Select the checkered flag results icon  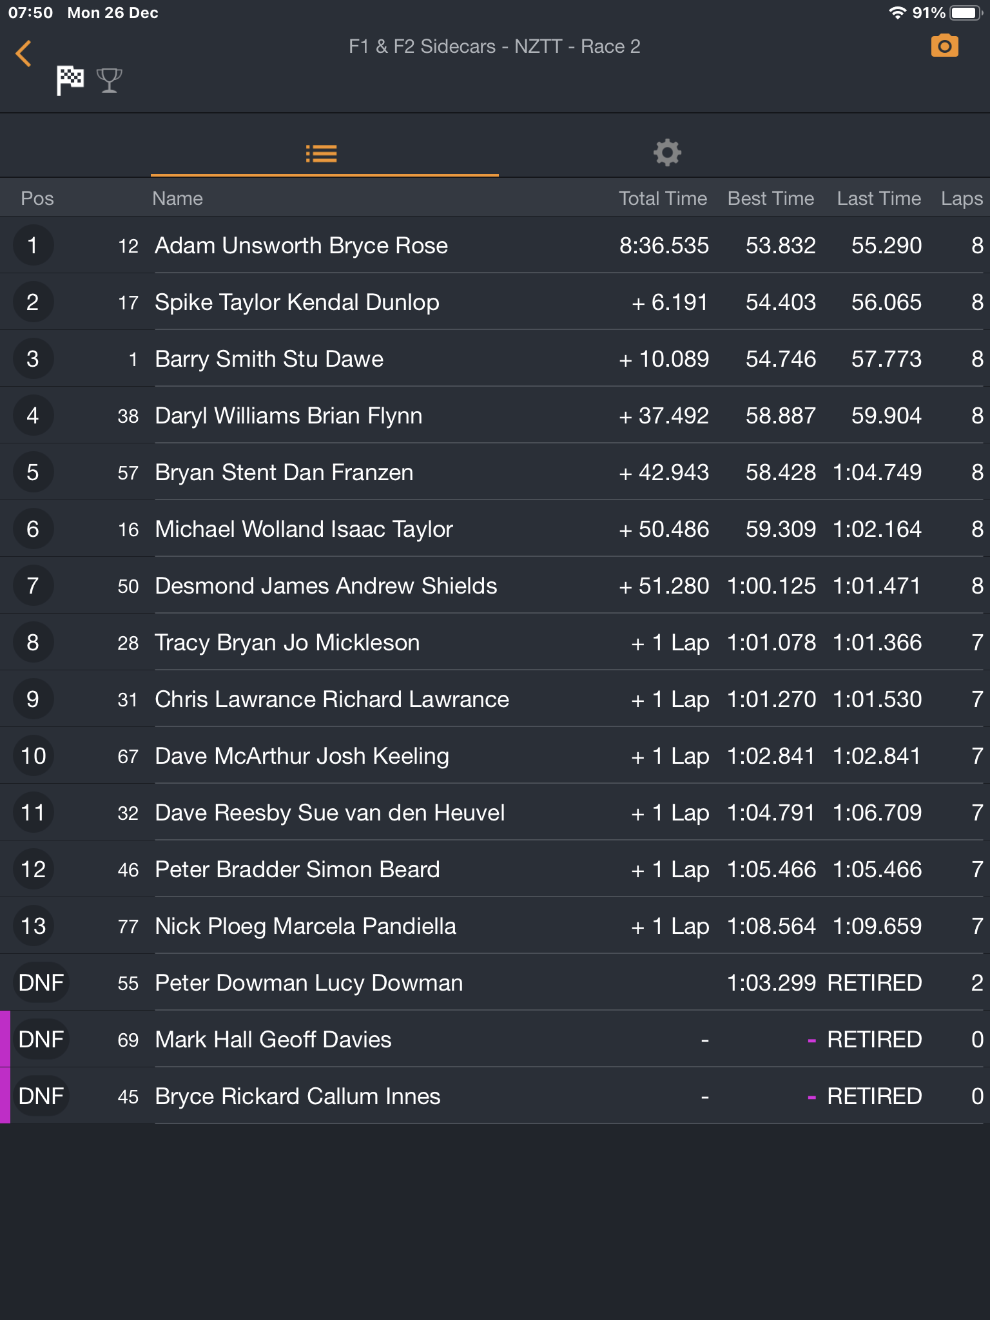point(70,81)
